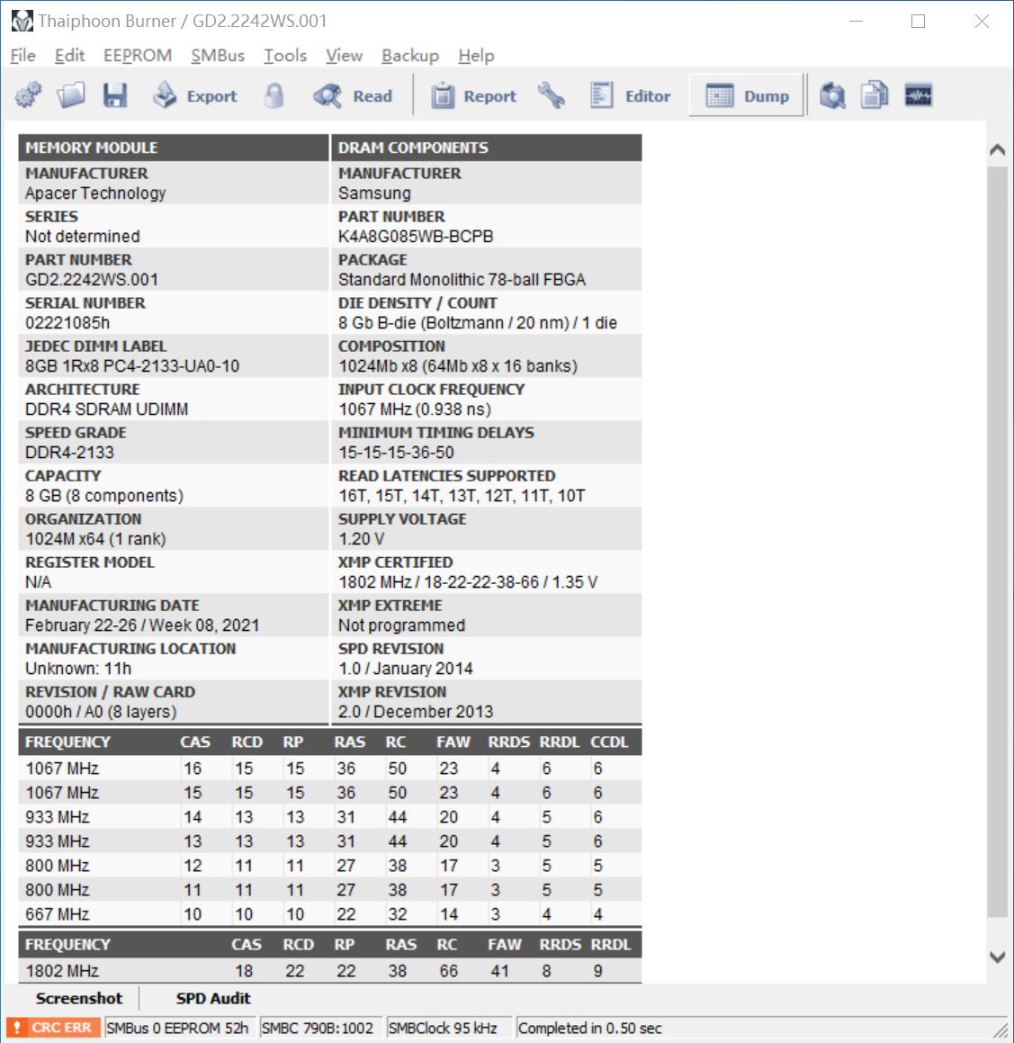
Task: Click the copy documents icon
Action: [x=875, y=95]
